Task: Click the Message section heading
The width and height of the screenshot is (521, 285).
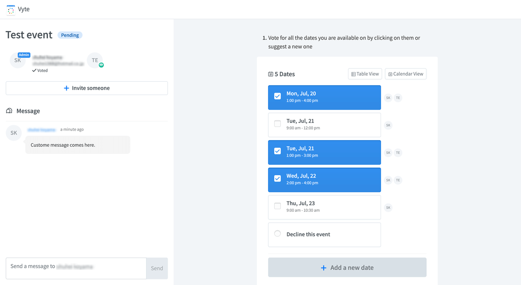Action: click(x=28, y=111)
